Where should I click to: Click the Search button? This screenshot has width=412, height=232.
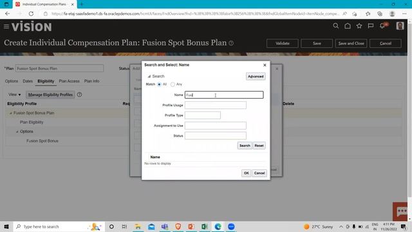click(x=245, y=146)
